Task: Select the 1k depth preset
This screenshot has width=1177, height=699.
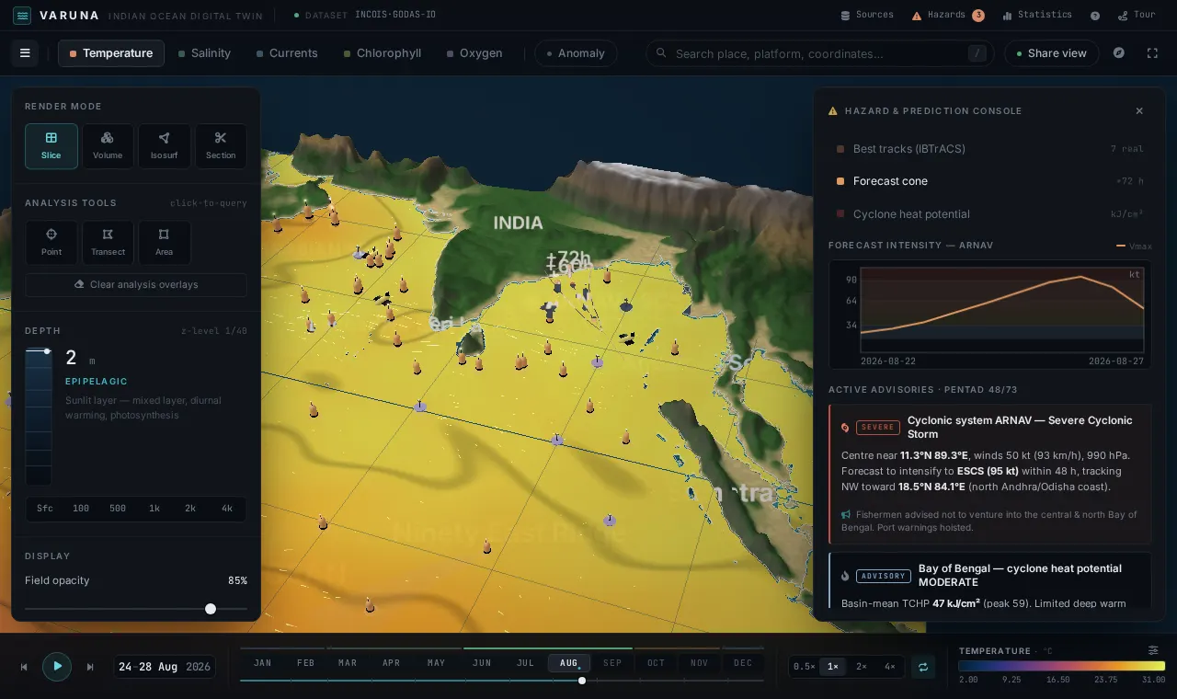Action: coord(154,509)
